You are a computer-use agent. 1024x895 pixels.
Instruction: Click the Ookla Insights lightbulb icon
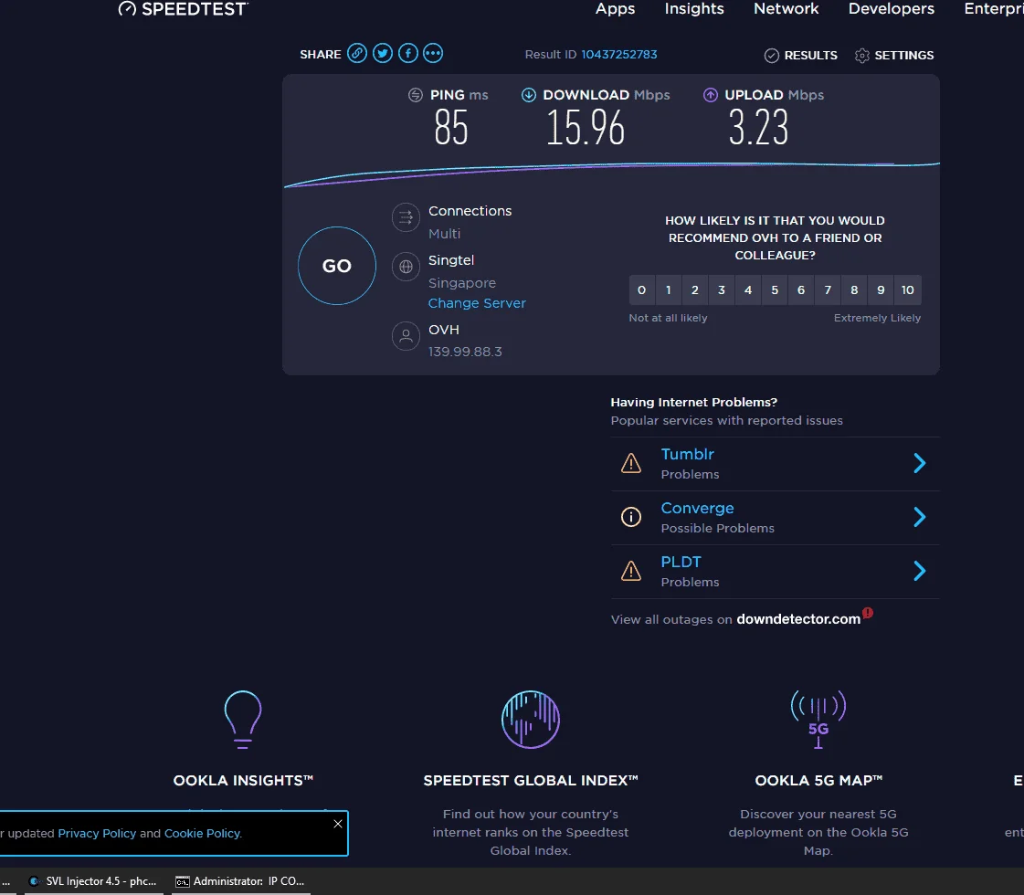[243, 720]
